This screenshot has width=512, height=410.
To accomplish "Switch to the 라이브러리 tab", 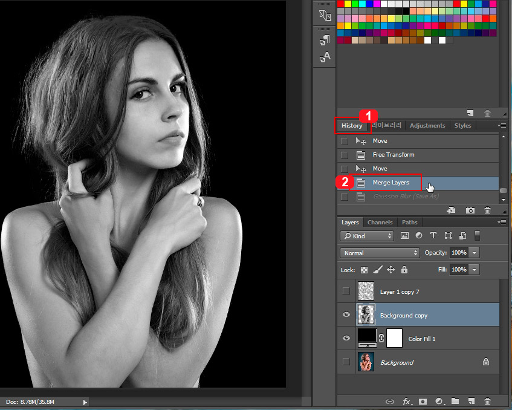I will pos(386,125).
